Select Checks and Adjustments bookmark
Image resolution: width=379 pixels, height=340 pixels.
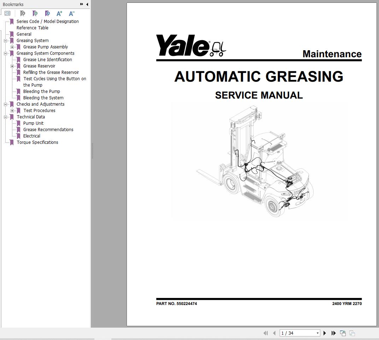coord(40,104)
